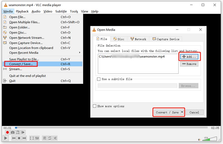Click the frame by frame button
The width and height of the screenshot is (223, 144).
point(23,133)
